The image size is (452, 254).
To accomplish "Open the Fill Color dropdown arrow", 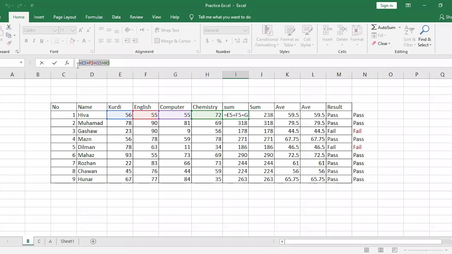I will 78,41.
